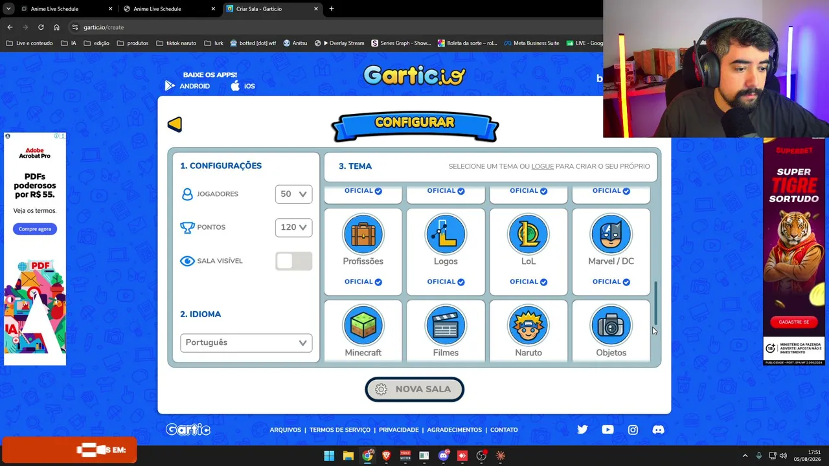Select the Objetos camera theme icon

(x=611, y=326)
